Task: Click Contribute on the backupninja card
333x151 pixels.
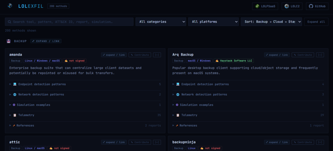Action: (303, 142)
